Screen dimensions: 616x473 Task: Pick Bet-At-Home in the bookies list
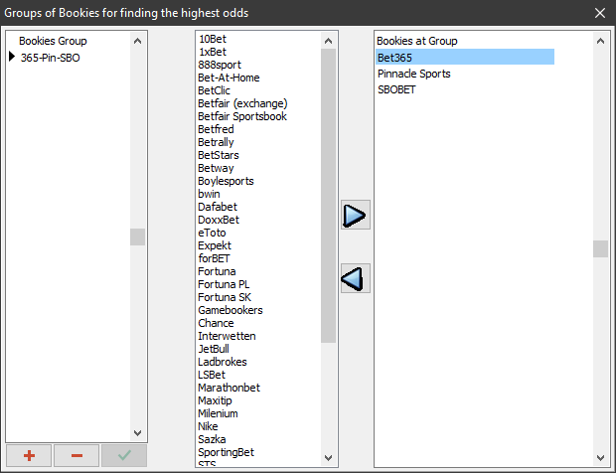pyautogui.click(x=229, y=78)
